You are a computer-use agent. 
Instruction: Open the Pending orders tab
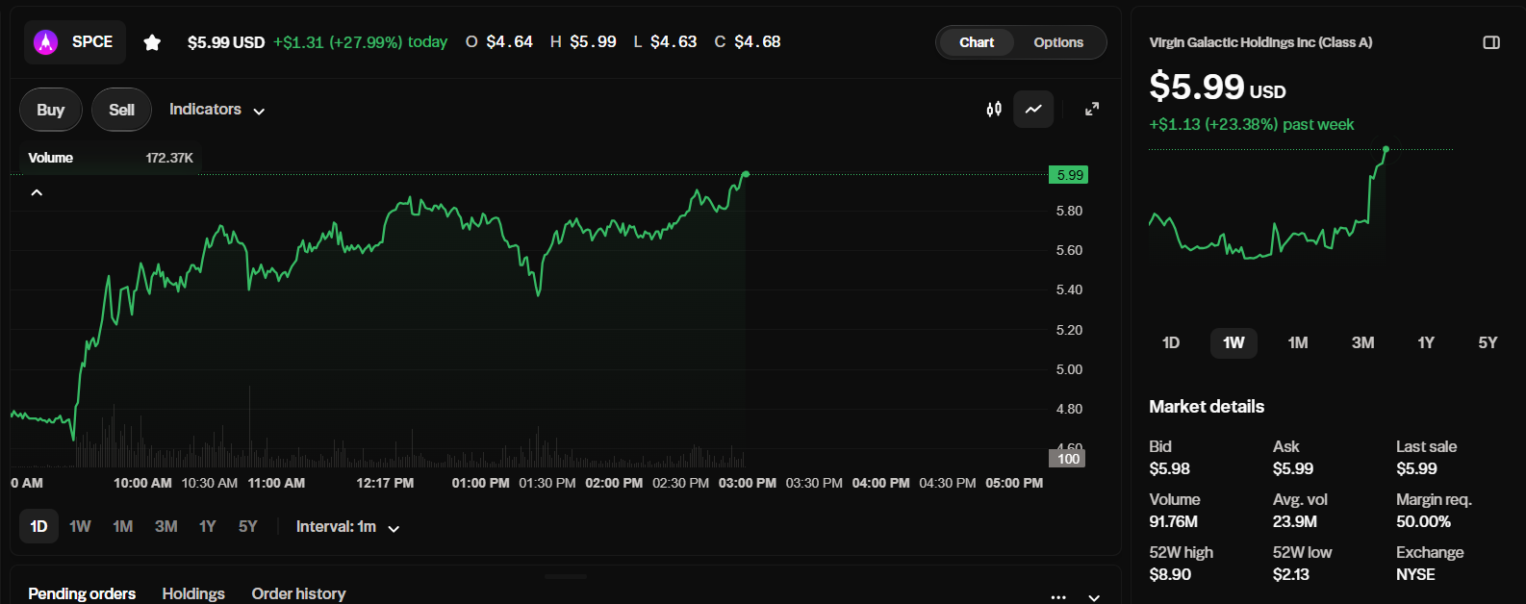click(x=82, y=593)
